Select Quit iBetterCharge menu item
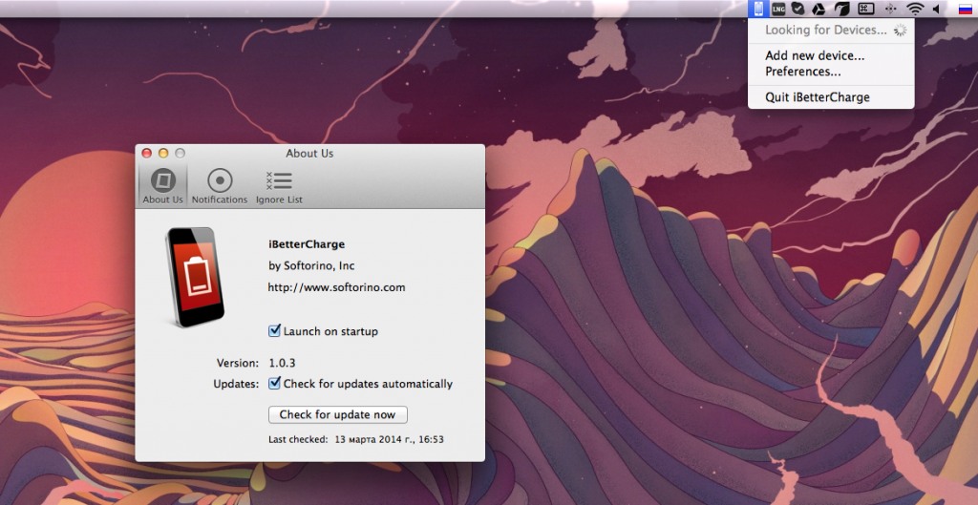The height and width of the screenshot is (505, 978). 831,97
